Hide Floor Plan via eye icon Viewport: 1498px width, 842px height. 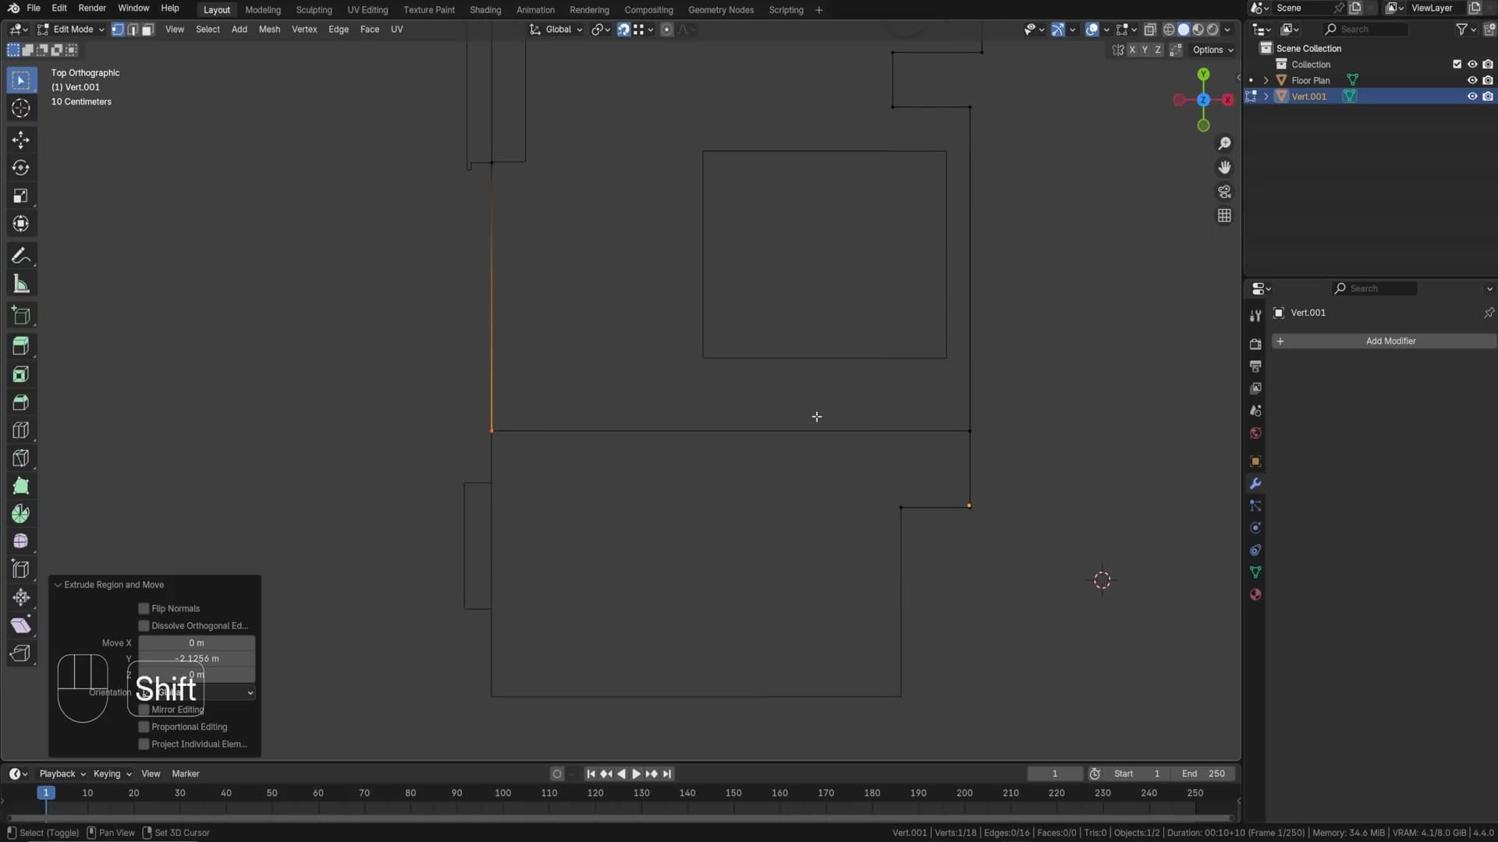click(1472, 80)
